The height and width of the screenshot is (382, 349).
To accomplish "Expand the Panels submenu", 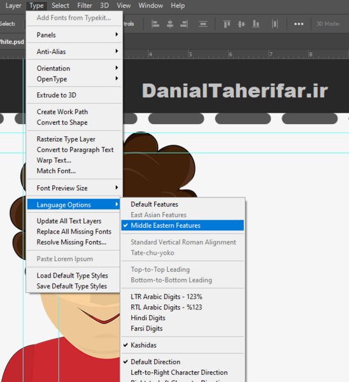I will pyautogui.click(x=74, y=35).
